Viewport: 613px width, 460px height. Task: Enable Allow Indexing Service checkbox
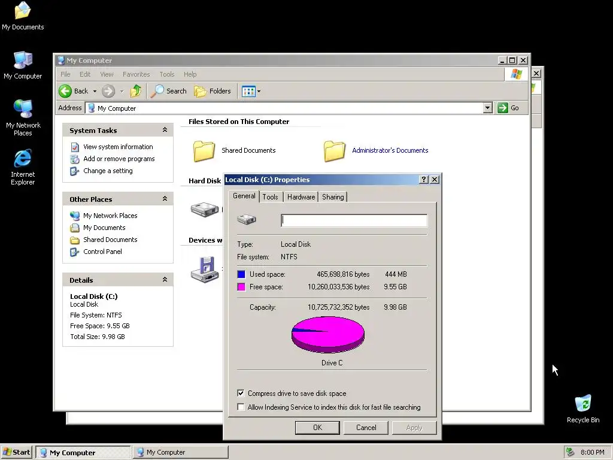pyautogui.click(x=241, y=407)
